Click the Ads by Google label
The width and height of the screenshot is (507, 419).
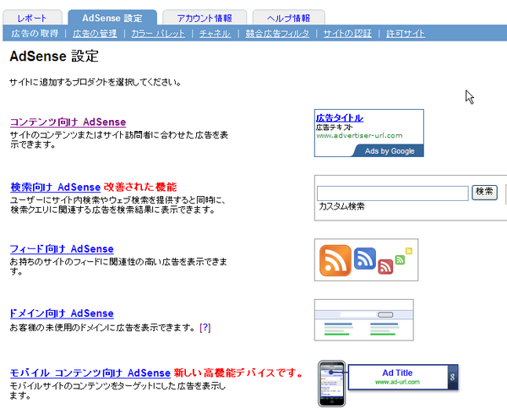[390, 151]
